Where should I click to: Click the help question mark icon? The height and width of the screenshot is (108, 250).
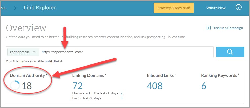(239, 7)
